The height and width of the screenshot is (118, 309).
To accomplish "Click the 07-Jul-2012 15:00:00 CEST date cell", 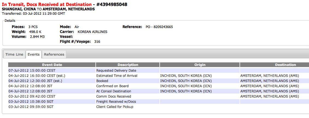I will point(32,70).
